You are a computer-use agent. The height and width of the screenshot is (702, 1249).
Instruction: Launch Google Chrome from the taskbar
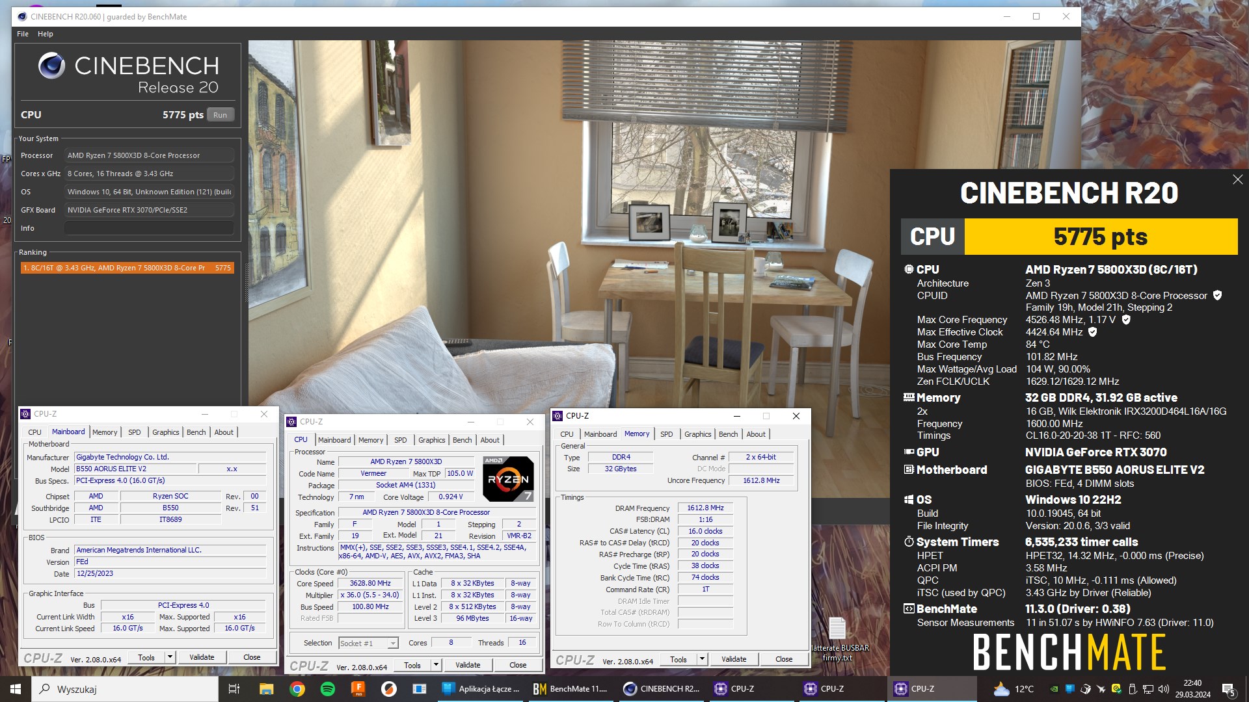point(297,689)
